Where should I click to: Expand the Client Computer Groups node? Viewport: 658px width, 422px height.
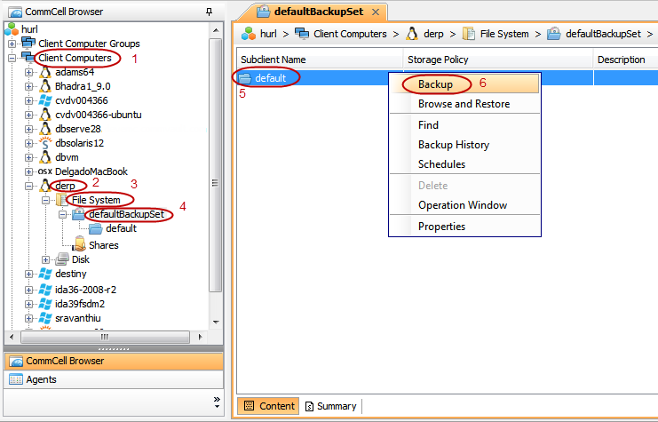point(12,44)
